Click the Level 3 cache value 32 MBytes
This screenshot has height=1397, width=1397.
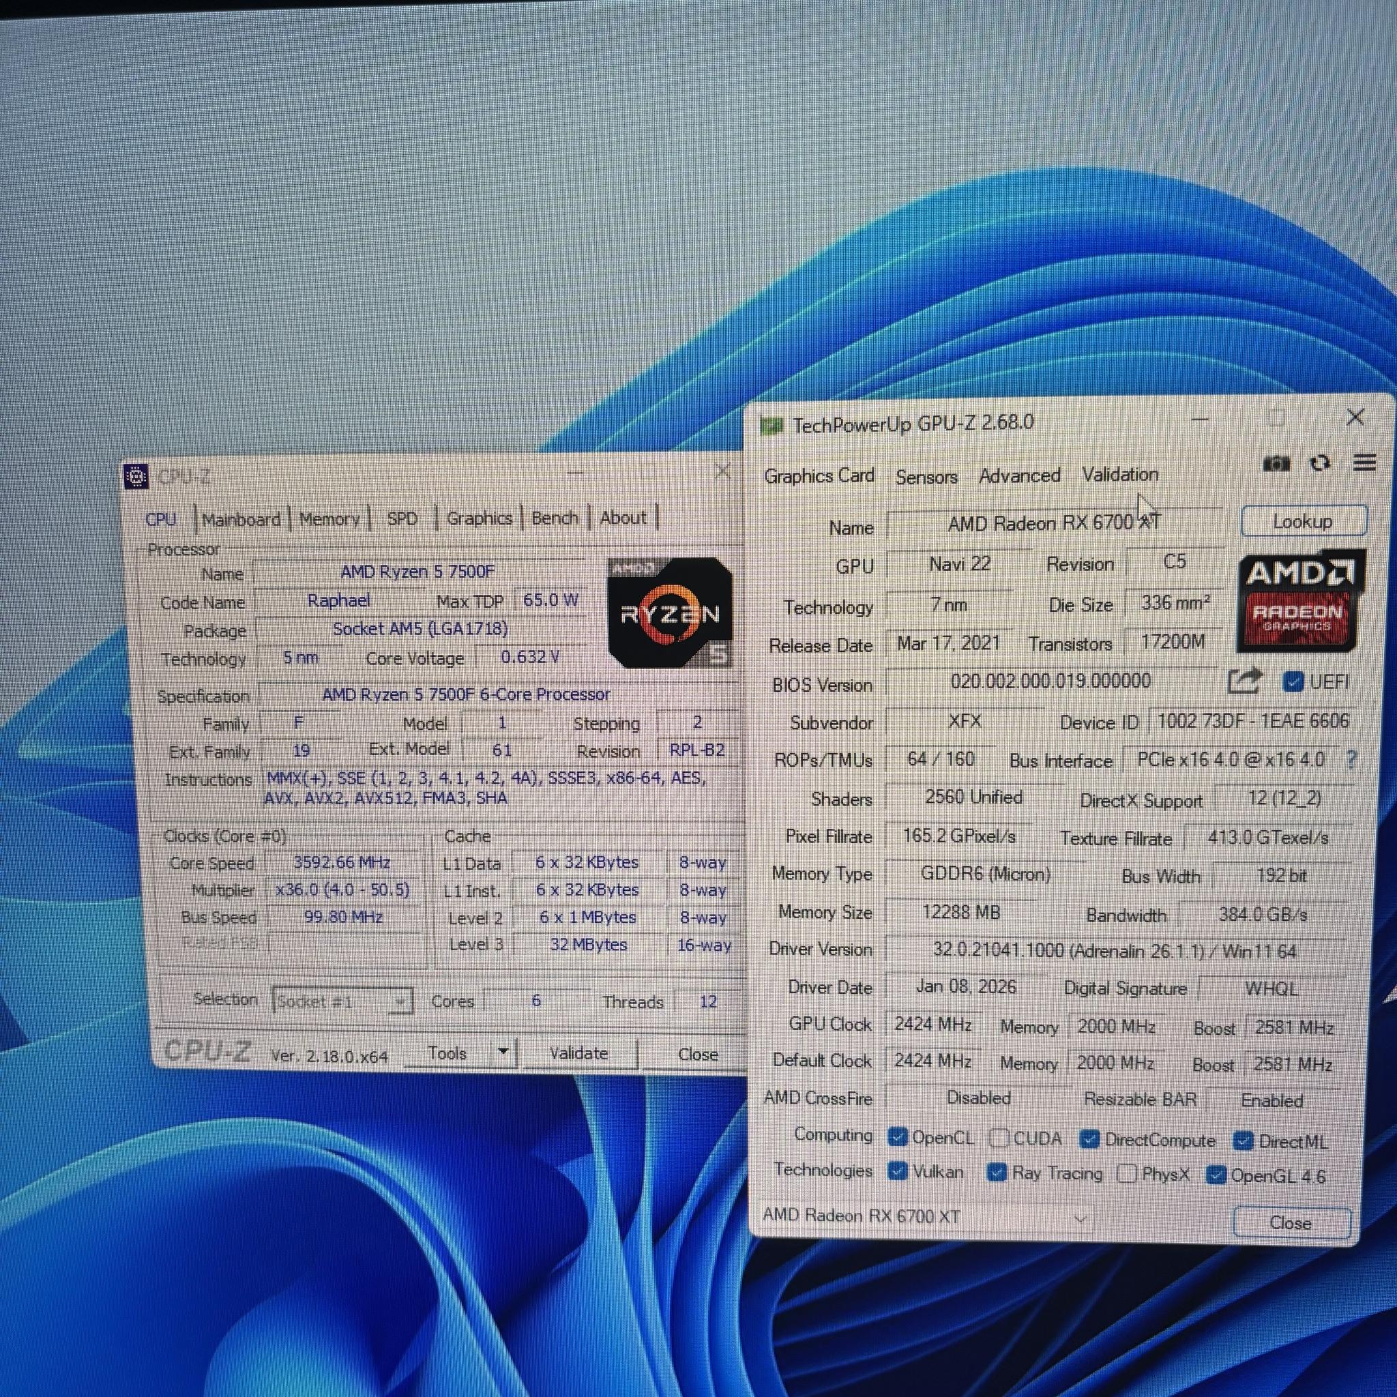[588, 944]
